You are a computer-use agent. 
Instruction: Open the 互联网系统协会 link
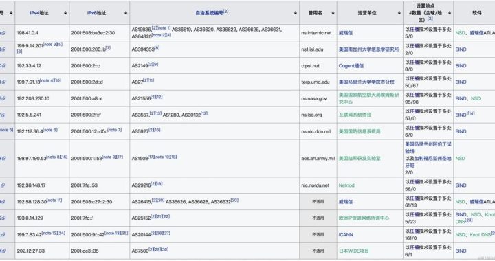tap(355, 115)
